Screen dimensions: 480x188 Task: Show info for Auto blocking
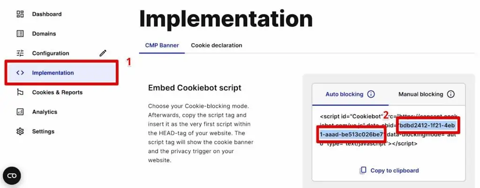click(371, 94)
